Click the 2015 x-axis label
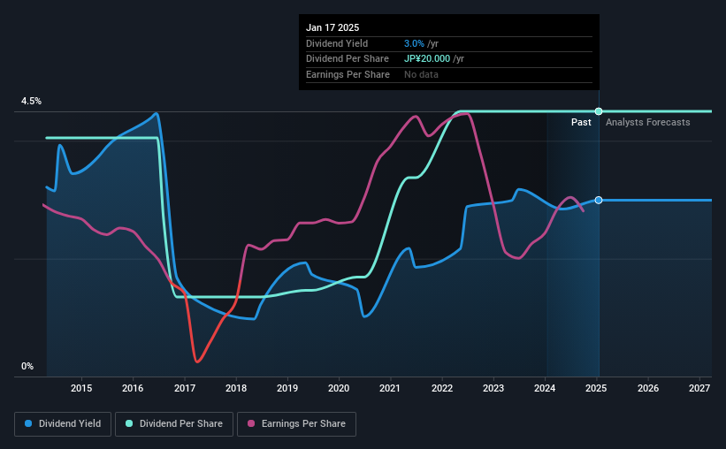 [81, 388]
